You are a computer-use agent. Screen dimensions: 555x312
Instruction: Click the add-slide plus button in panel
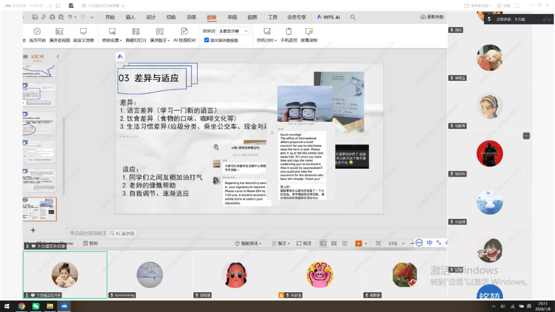(33, 230)
